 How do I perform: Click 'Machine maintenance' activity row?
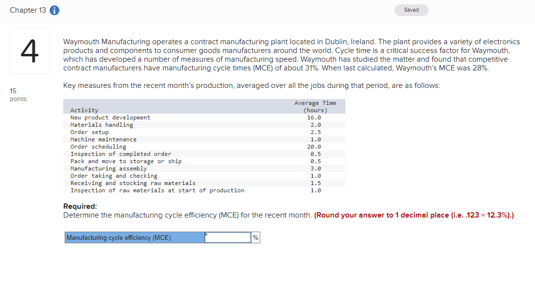(204, 139)
